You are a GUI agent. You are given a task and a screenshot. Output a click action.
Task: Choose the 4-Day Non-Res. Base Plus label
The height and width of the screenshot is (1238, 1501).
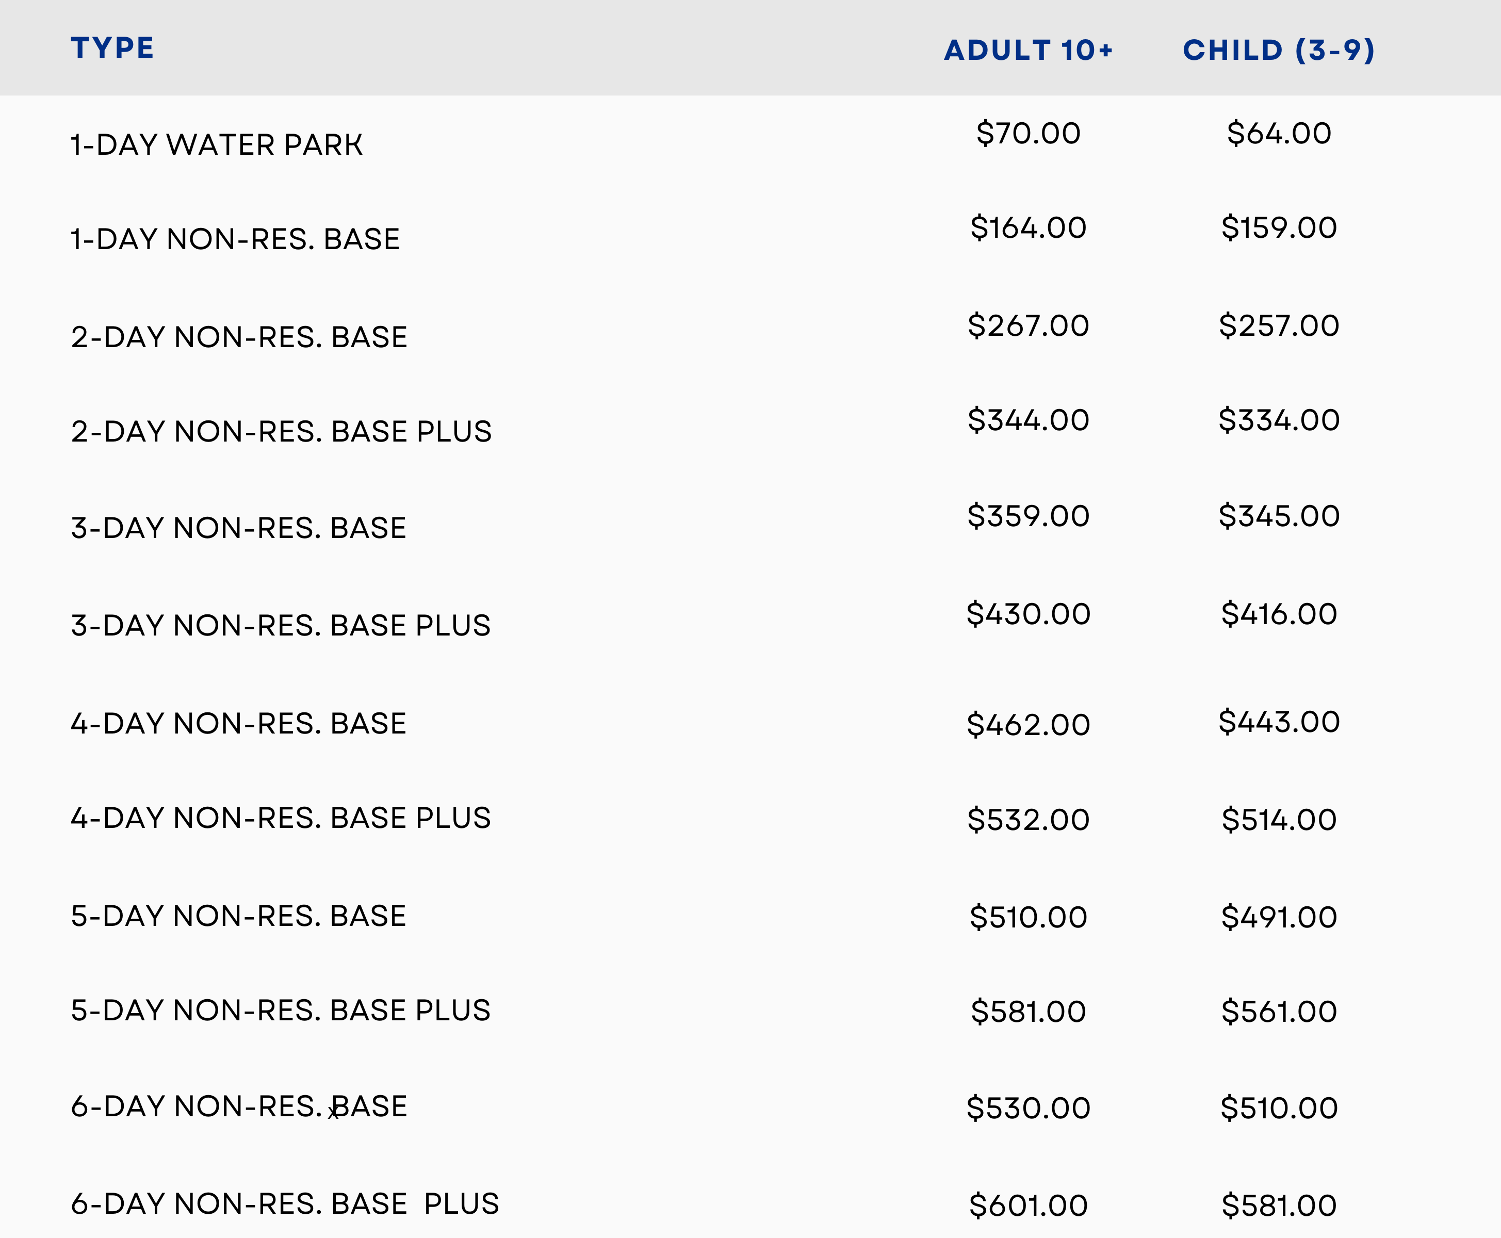click(280, 817)
